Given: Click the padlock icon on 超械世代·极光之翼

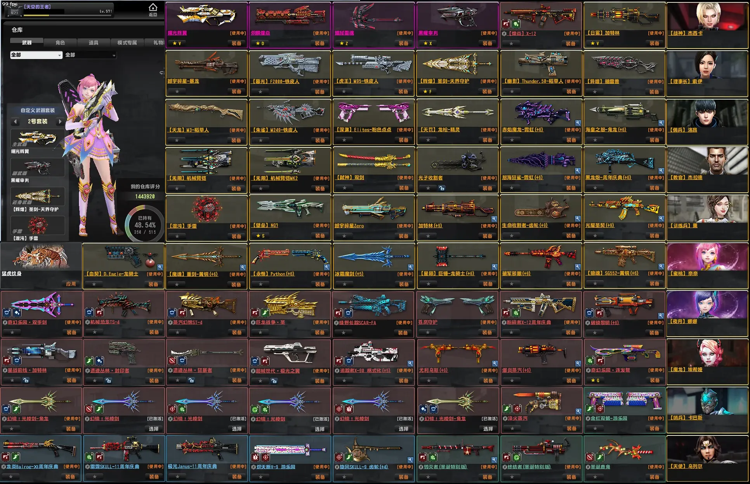Looking at the screenshot, I should click(274, 381).
